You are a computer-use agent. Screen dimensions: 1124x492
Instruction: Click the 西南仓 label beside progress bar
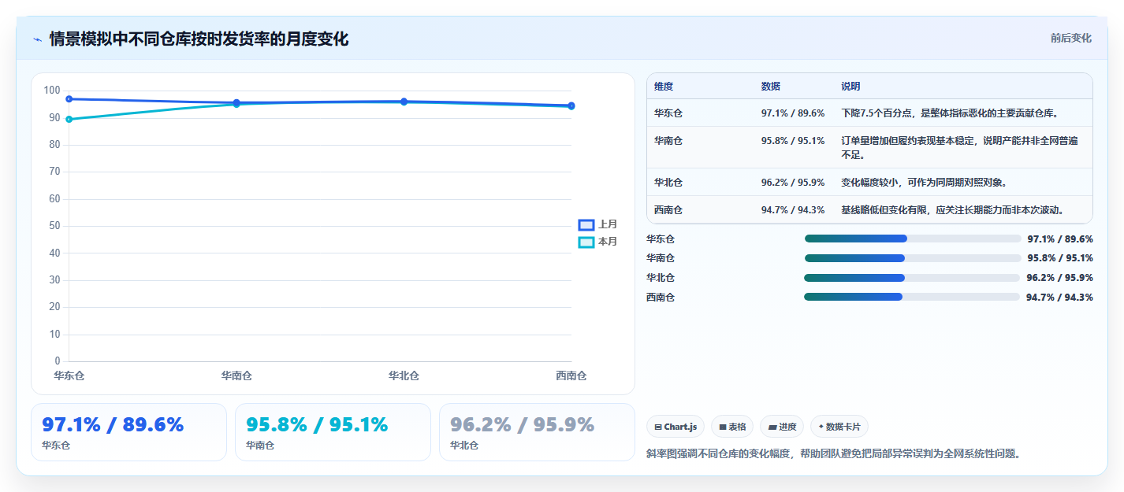point(661,297)
